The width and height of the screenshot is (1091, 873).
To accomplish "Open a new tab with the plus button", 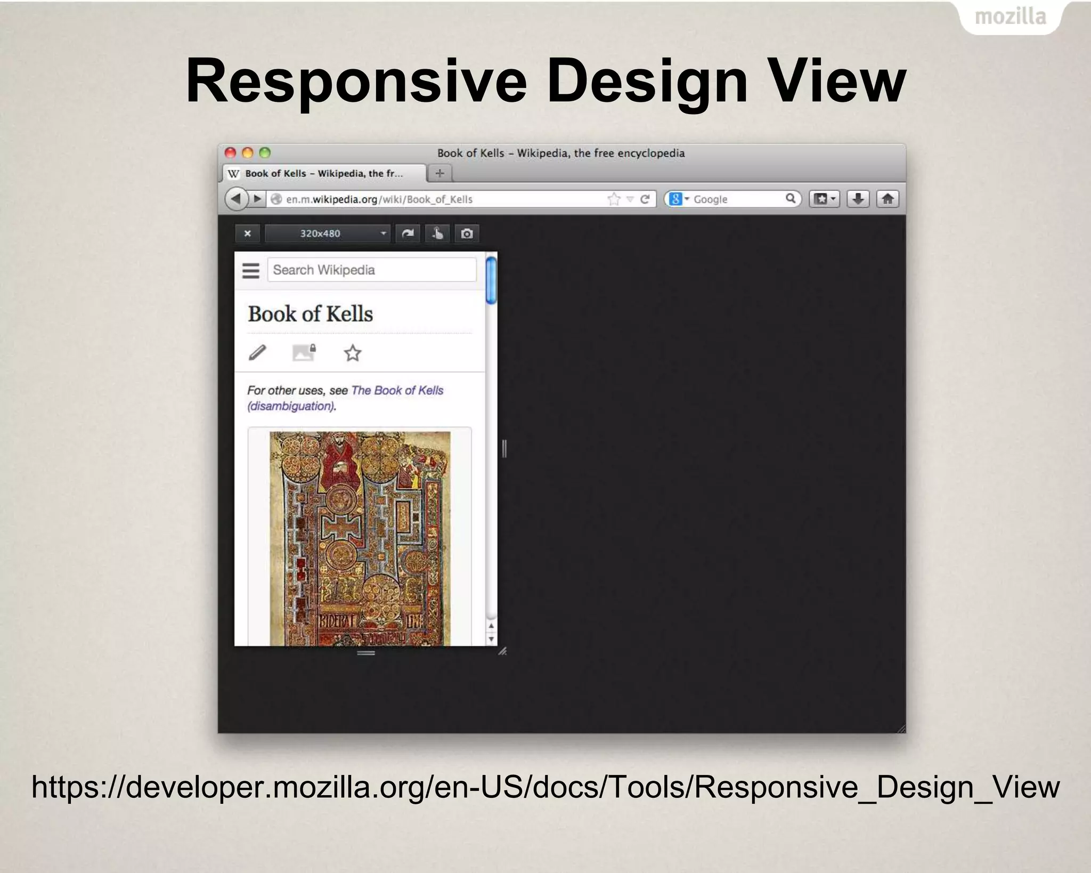I will (439, 173).
